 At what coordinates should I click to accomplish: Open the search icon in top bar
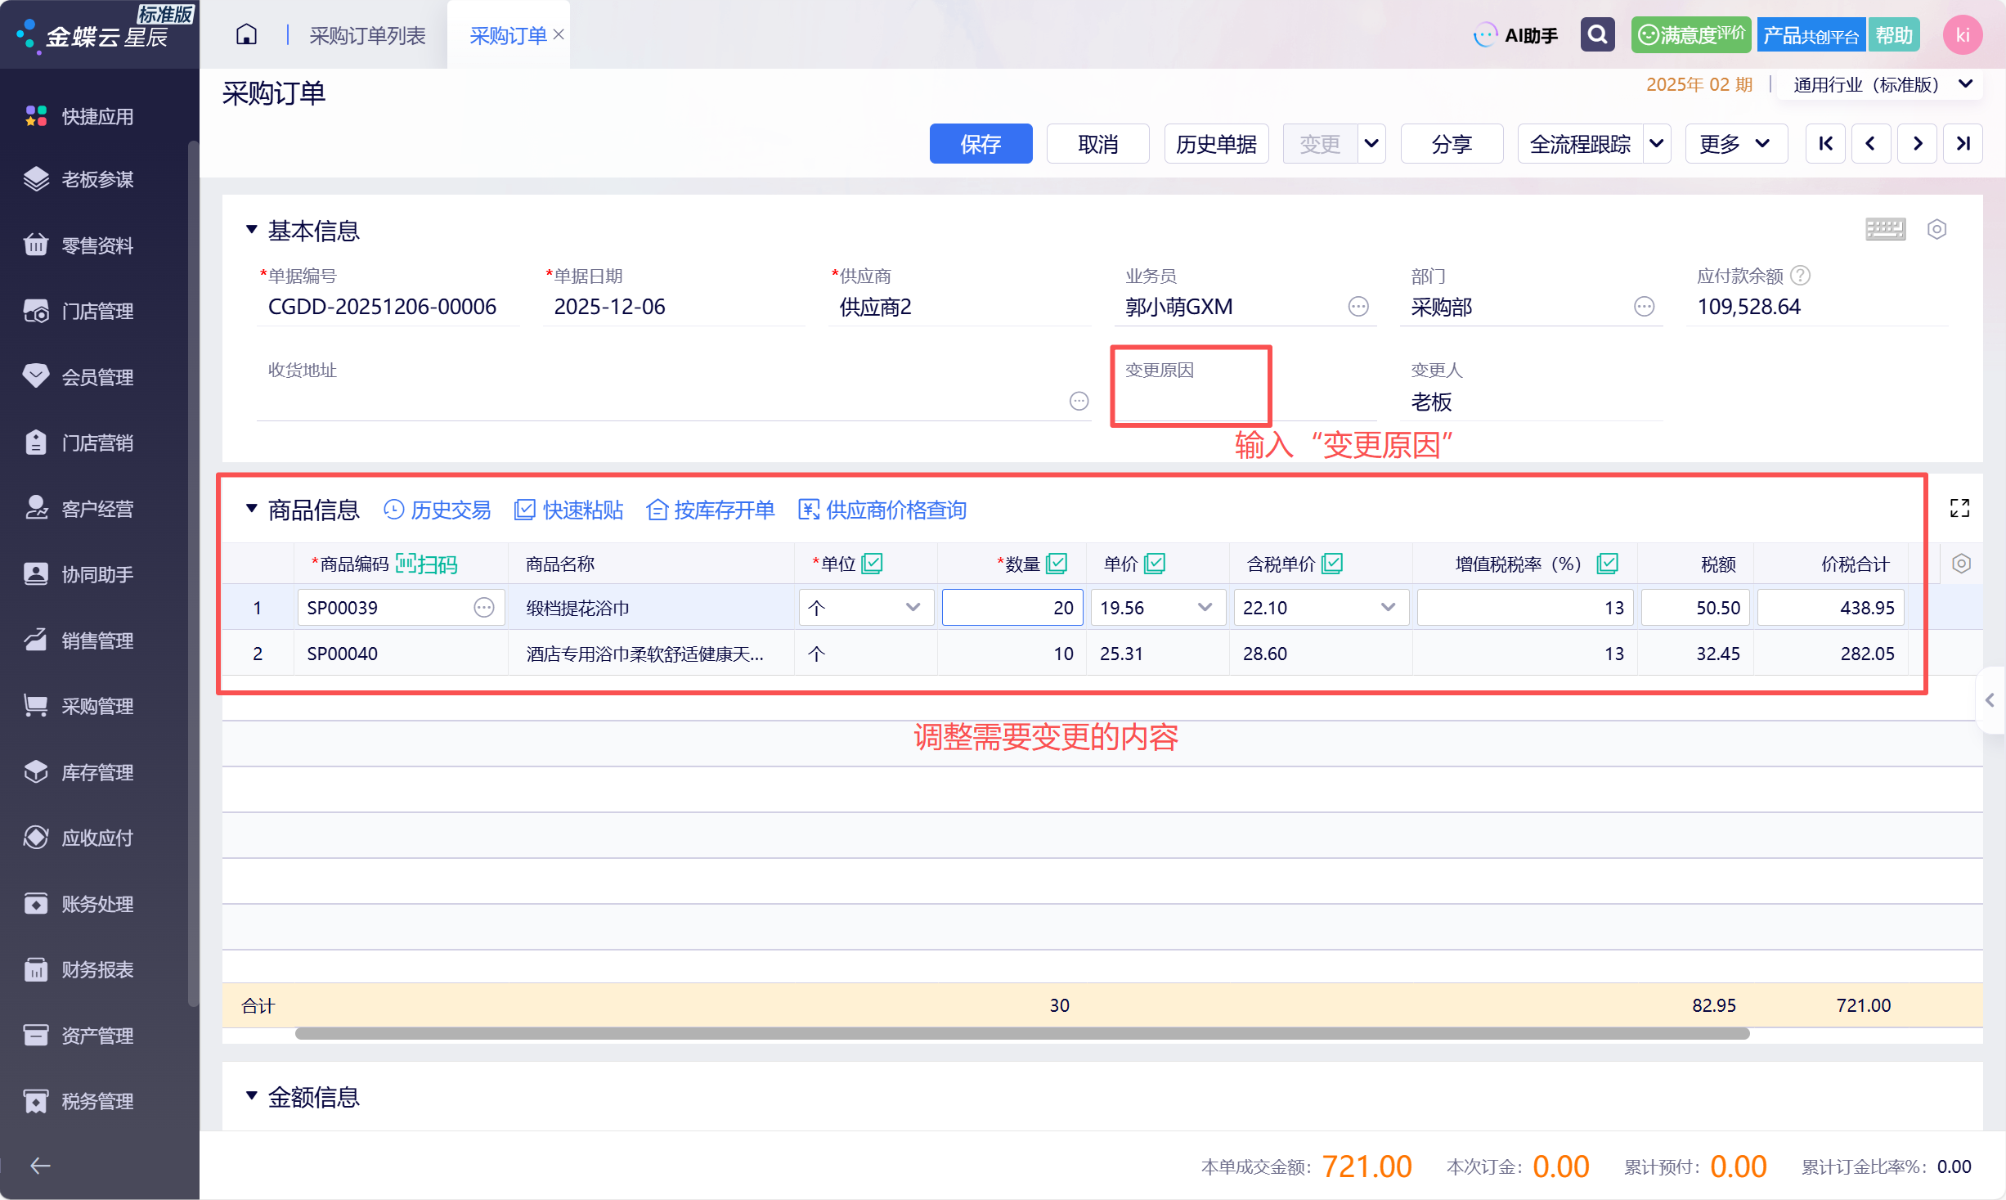click(x=1597, y=35)
